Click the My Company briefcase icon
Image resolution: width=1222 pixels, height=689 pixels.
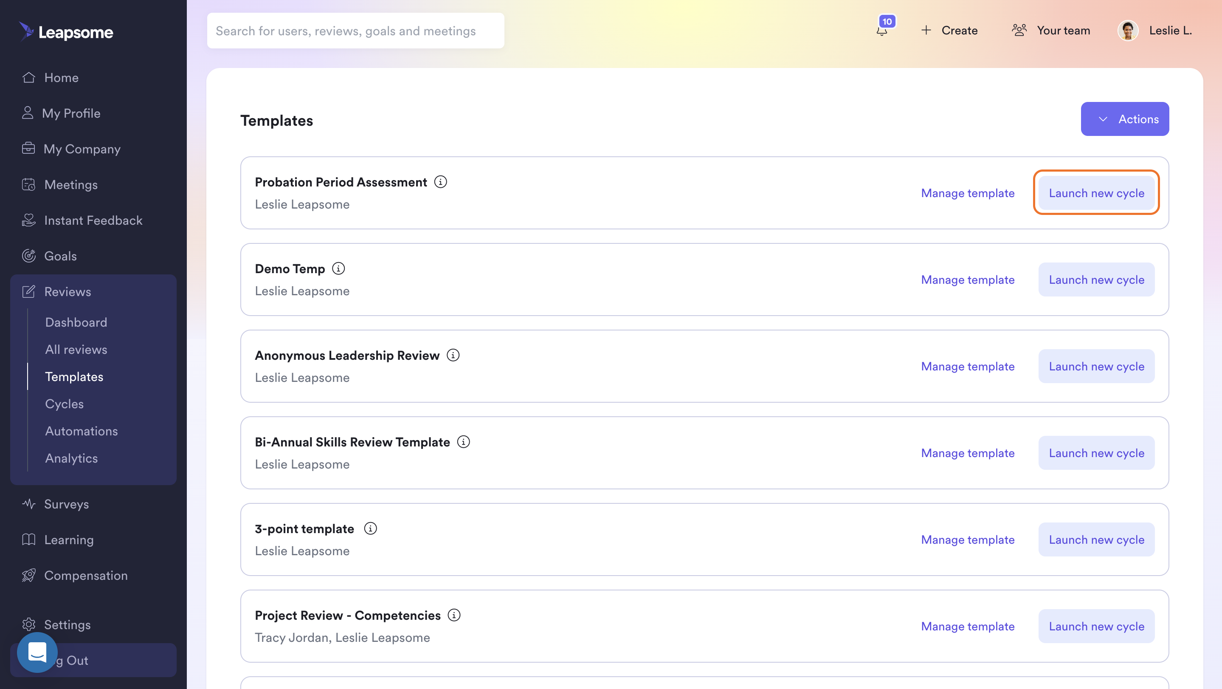tap(28, 149)
